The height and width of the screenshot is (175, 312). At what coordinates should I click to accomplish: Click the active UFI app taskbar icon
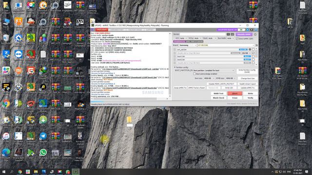[76, 172]
